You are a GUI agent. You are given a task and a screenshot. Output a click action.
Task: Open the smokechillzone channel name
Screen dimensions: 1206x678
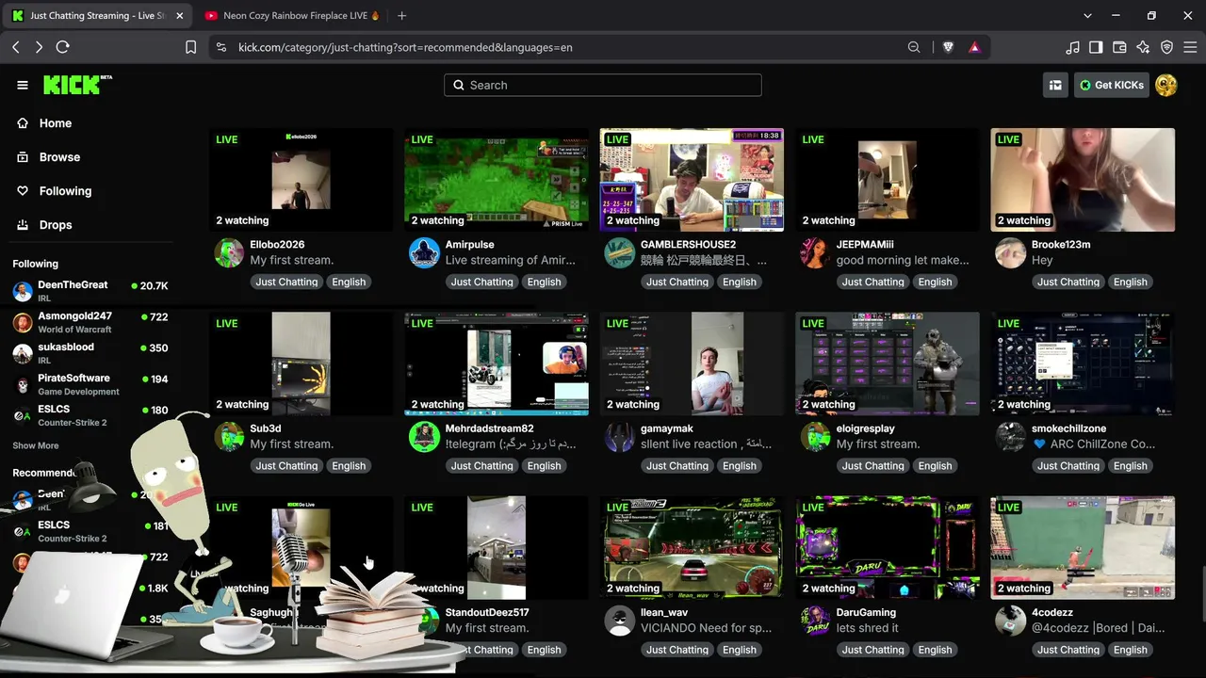coord(1068,428)
